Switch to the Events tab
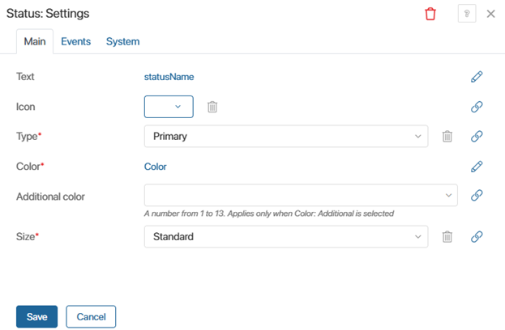Screen dimensions: 505x330 [x=76, y=41]
